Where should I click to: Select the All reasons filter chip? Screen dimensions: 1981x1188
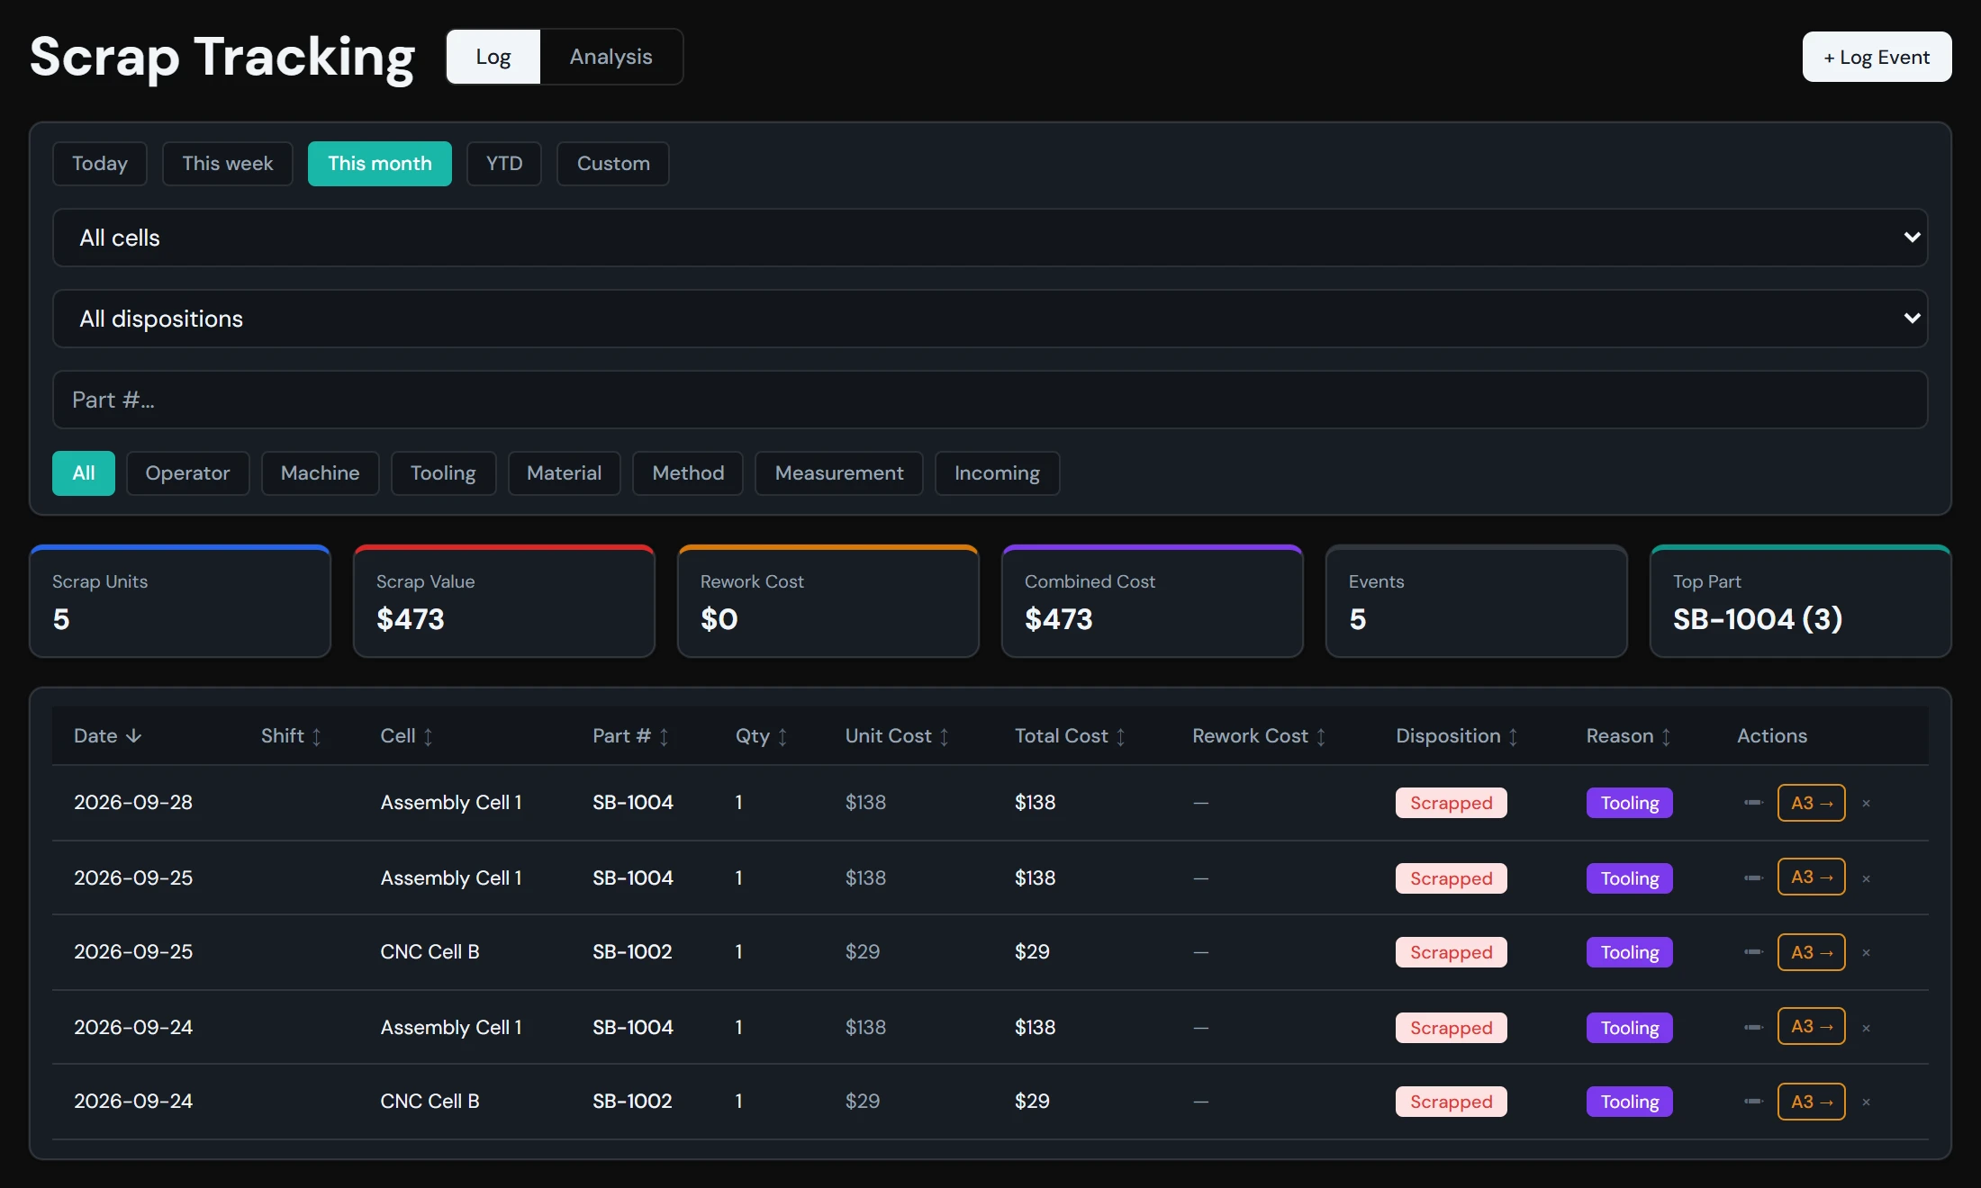tap(84, 473)
